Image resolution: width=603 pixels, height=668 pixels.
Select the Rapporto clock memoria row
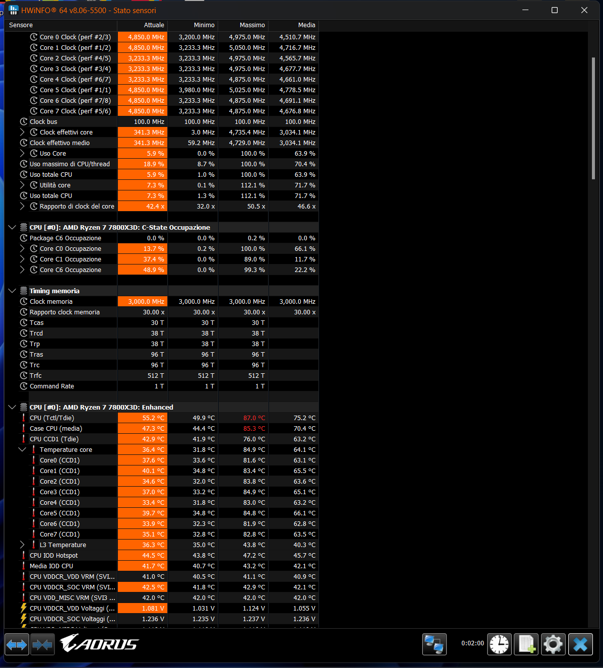coord(162,312)
